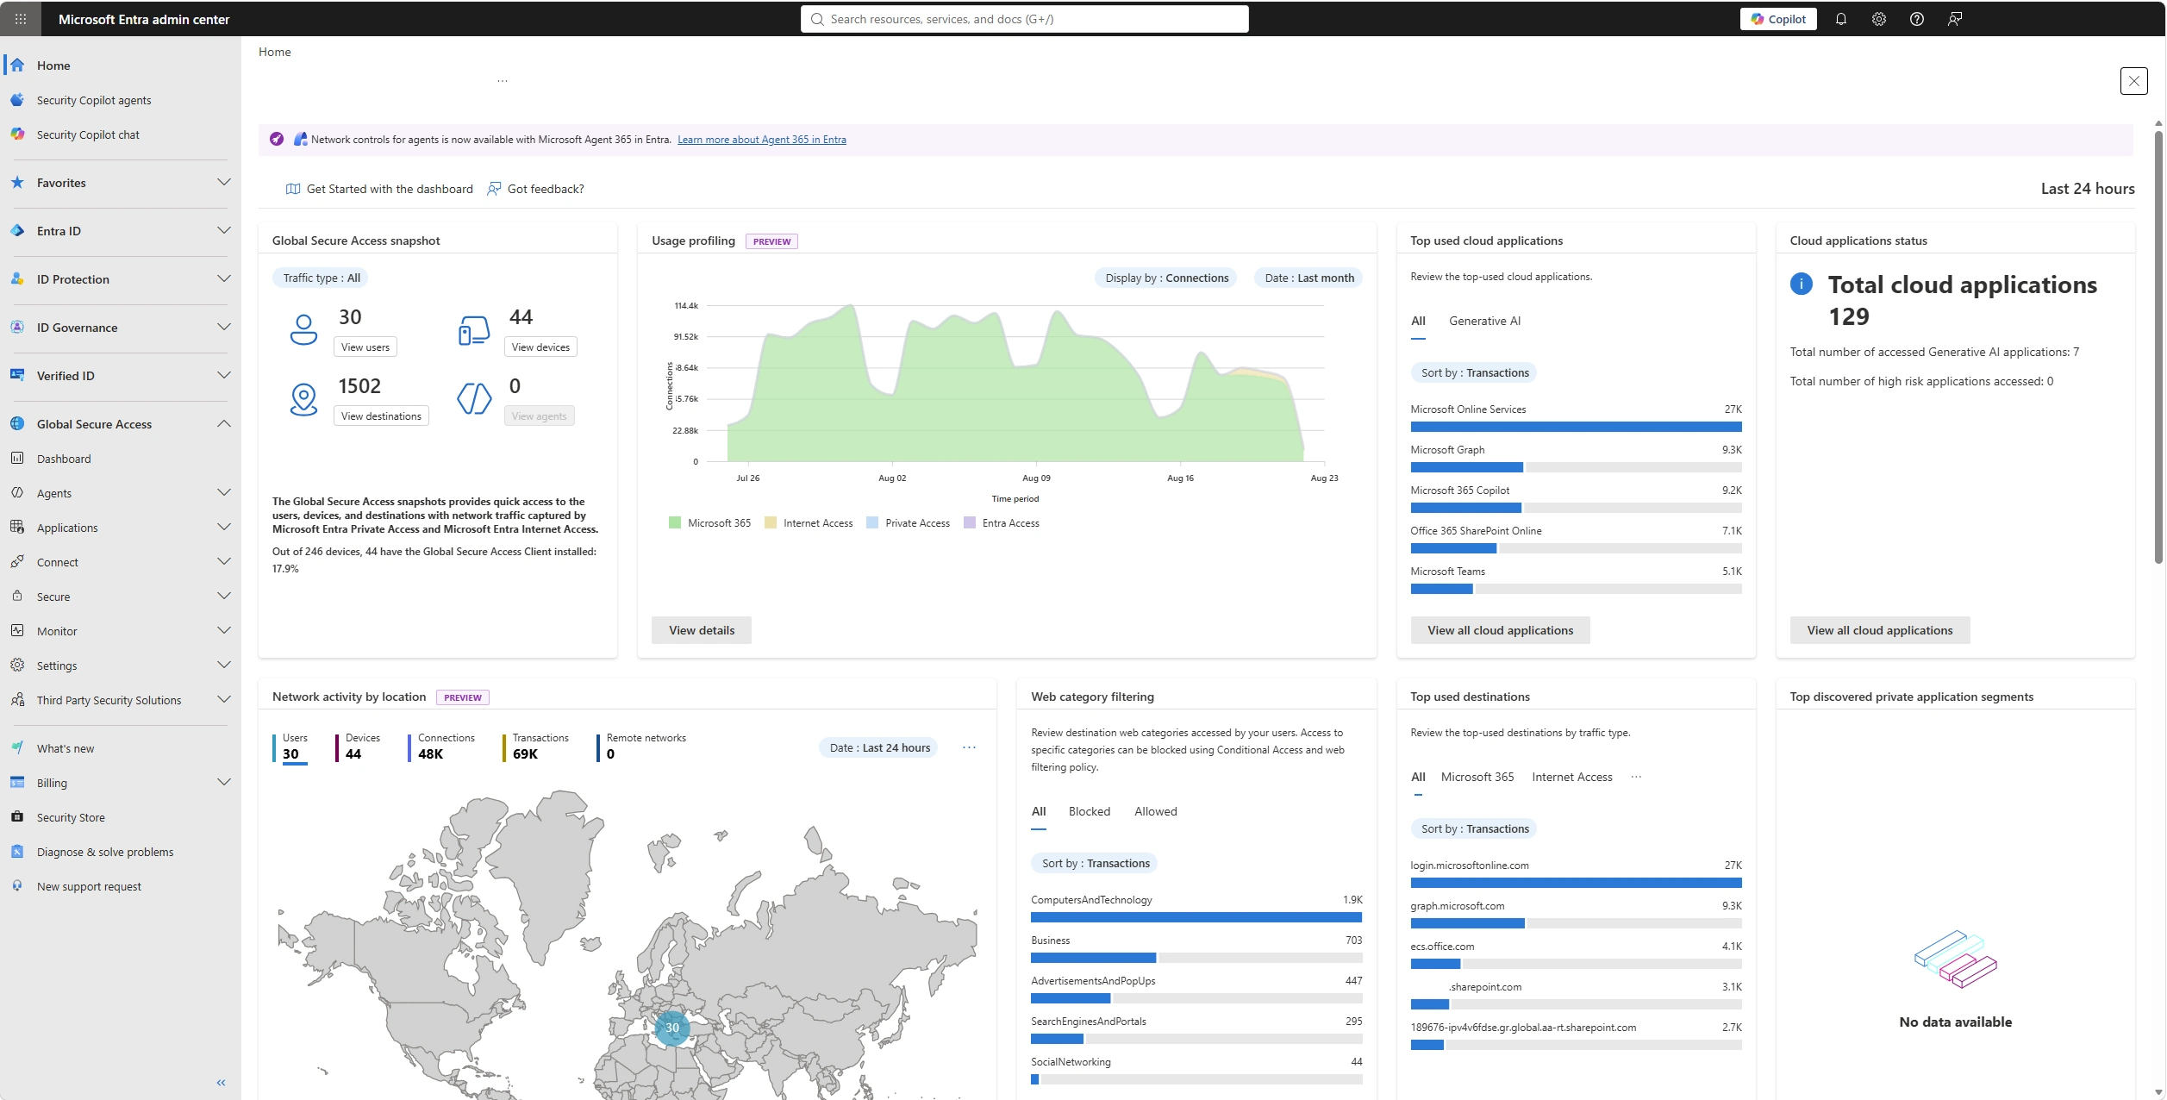Click View users button
2167x1100 pixels.
coord(365,347)
